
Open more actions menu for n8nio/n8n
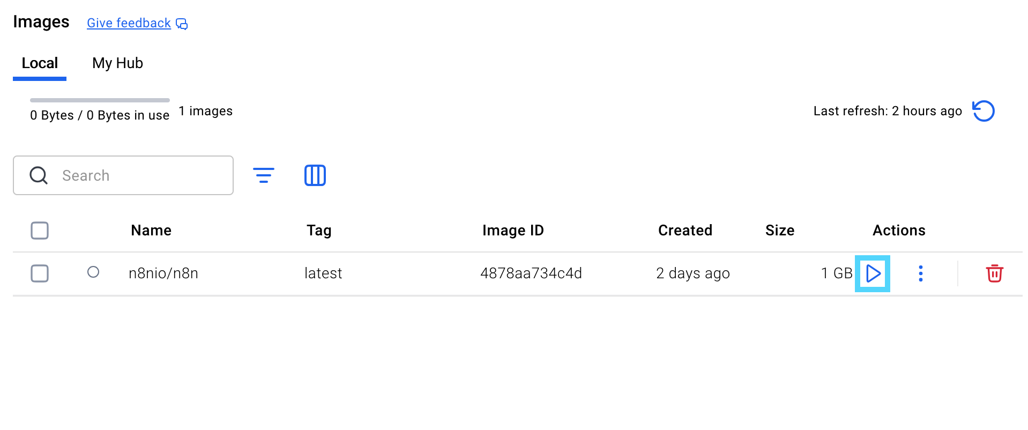(x=920, y=273)
